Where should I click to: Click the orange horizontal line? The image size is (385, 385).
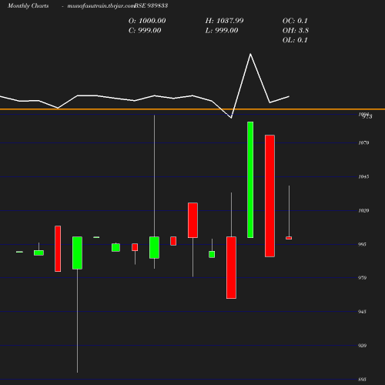(x=192, y=109)
